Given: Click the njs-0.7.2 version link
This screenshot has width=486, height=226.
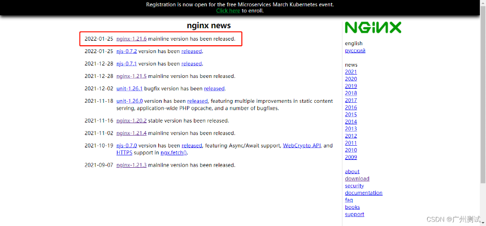Looking at the screenshot, I should (x=127, y=51).
